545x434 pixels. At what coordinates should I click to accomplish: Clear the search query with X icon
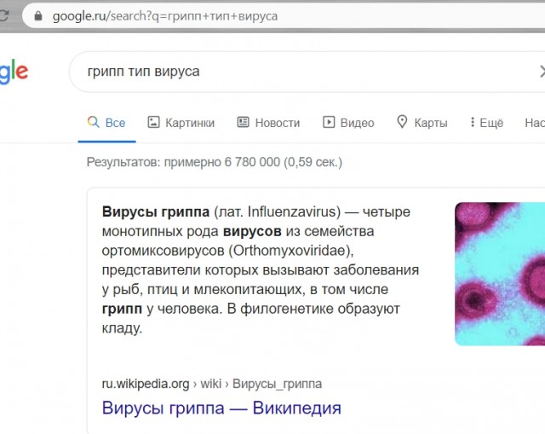542,72
